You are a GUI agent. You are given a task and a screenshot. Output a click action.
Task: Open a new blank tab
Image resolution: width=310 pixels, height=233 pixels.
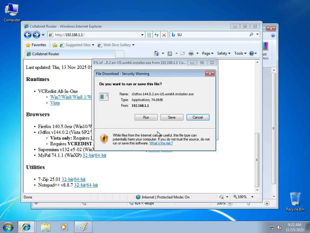pyautogui.click(x=119, y=54)
